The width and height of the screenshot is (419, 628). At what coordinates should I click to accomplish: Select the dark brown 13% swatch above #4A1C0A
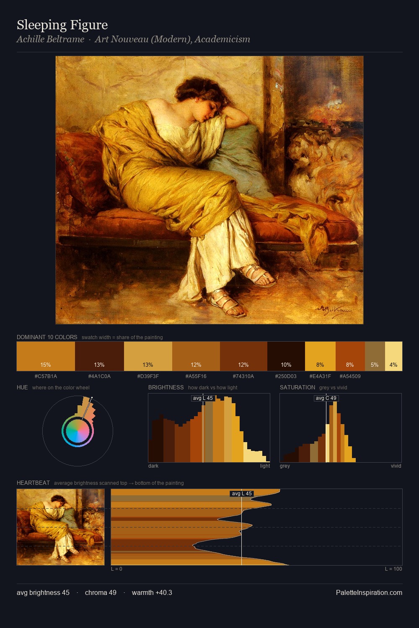click(99, 356)
